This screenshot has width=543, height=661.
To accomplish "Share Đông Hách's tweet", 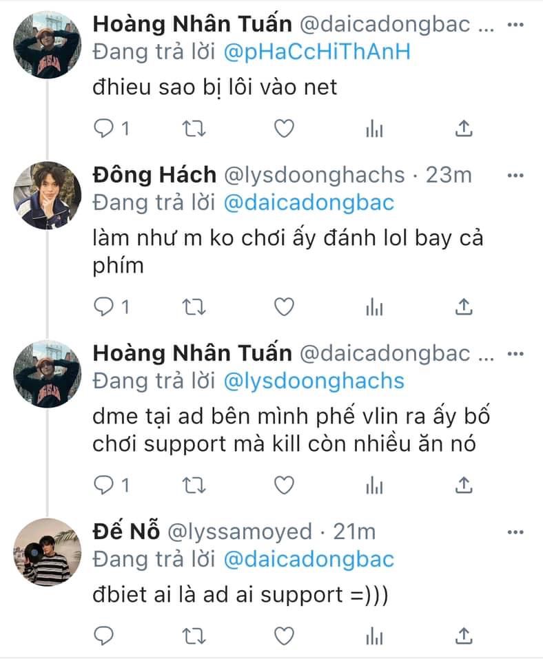I will (464, 307).
